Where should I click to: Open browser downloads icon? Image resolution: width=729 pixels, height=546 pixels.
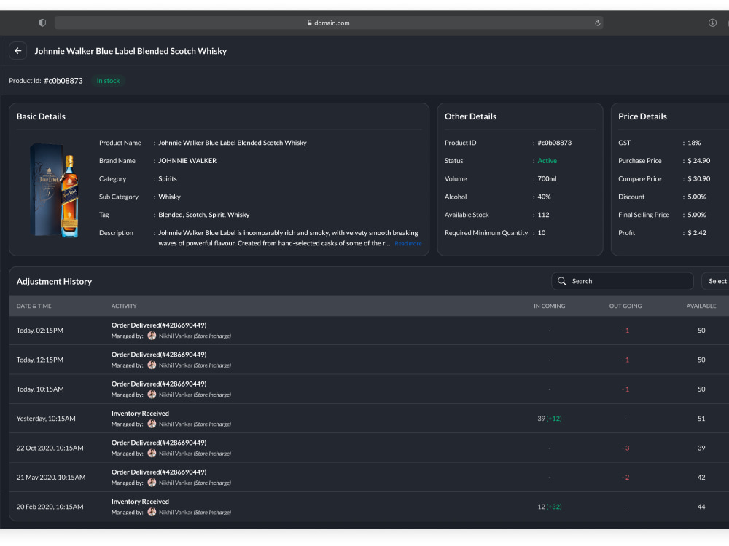(712, 23)
